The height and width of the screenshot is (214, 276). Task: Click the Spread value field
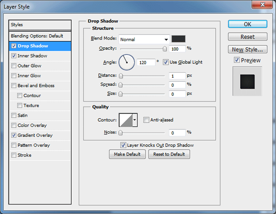(177, 85)
